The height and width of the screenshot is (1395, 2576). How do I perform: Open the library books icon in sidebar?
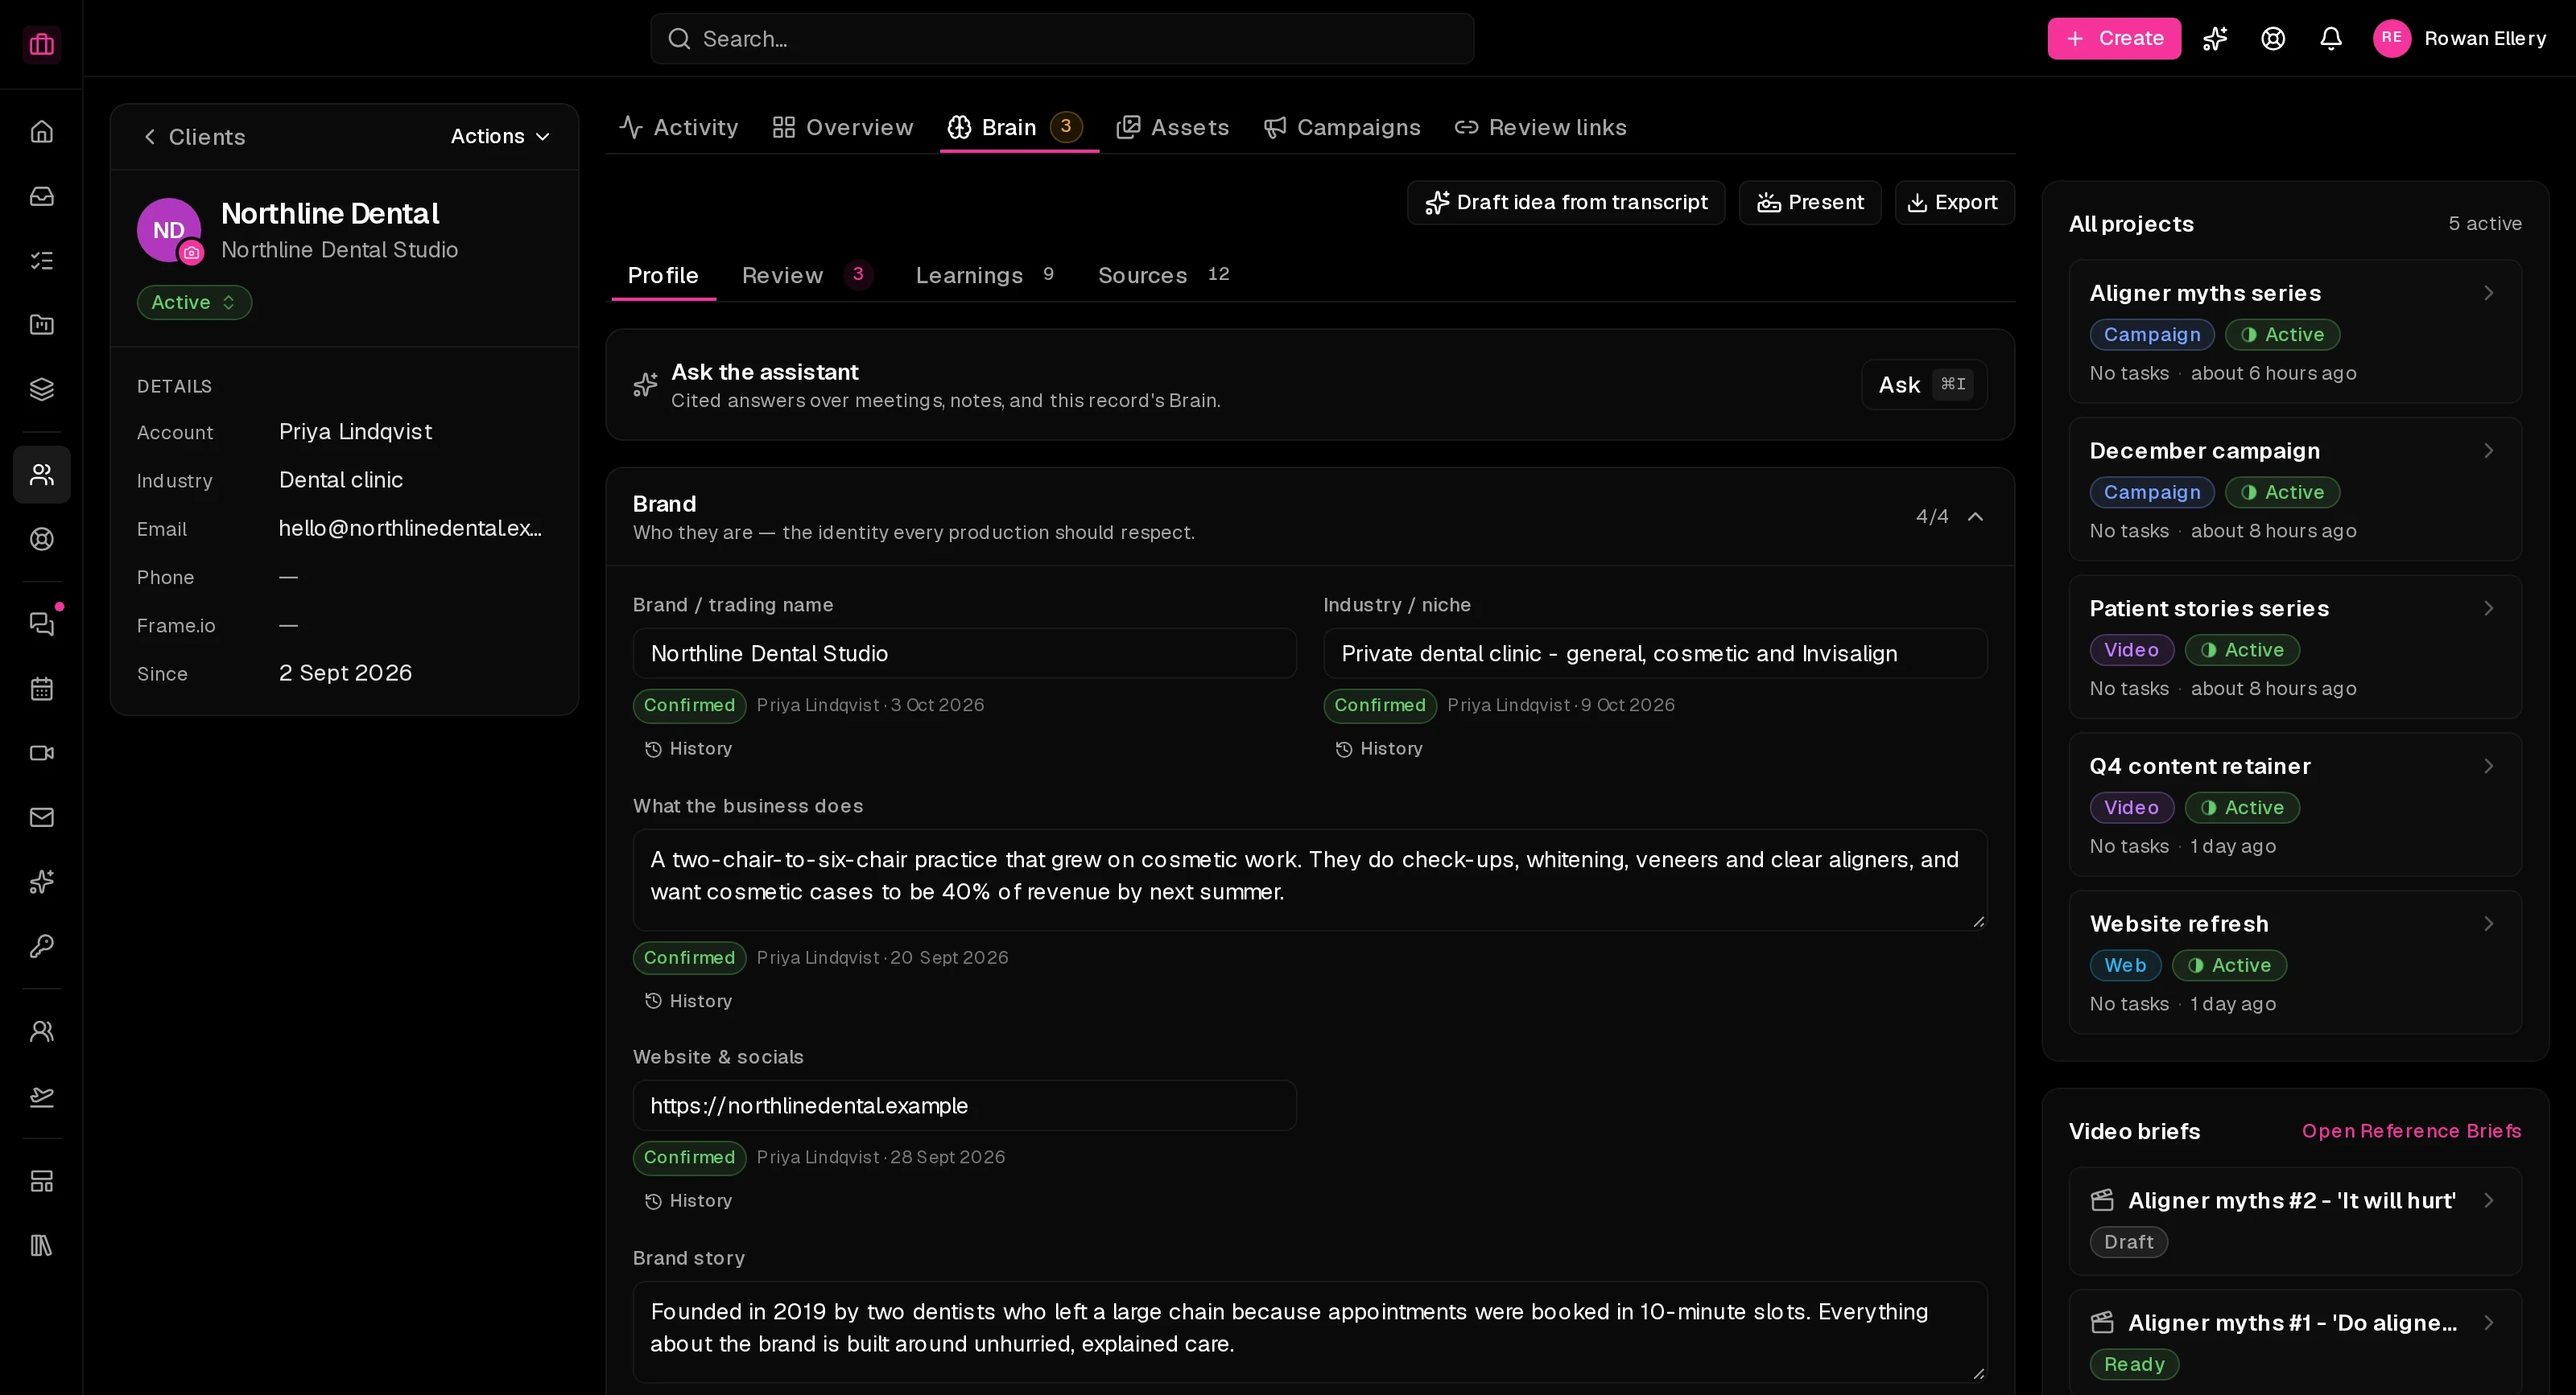41,1246
